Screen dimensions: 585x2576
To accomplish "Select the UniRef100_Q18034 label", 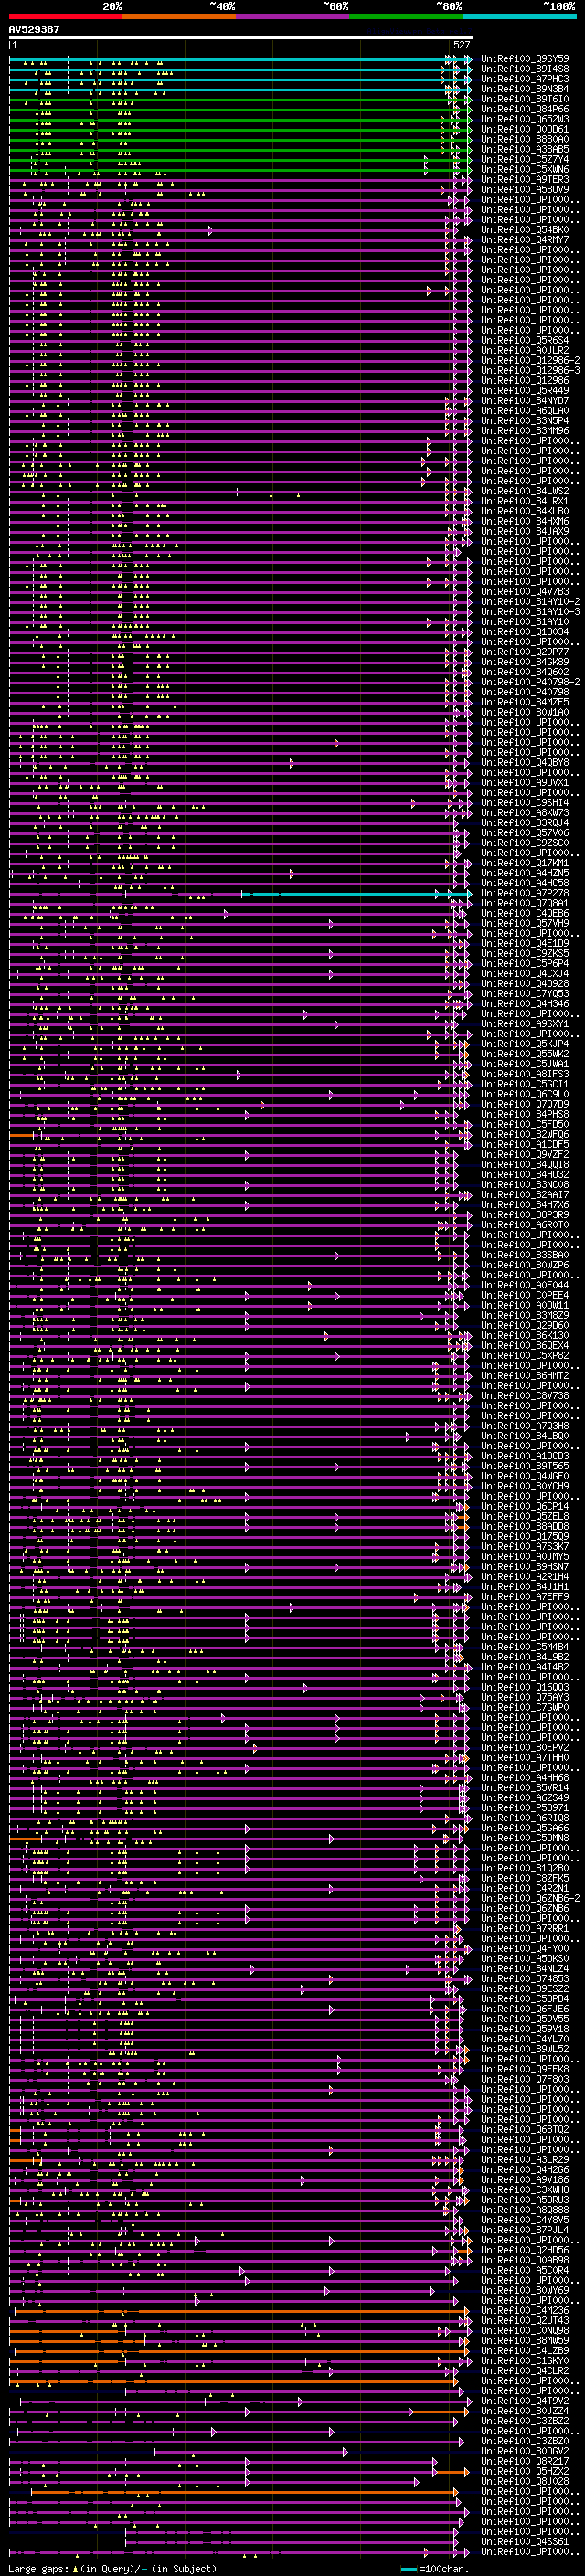I will coord(525,632).
